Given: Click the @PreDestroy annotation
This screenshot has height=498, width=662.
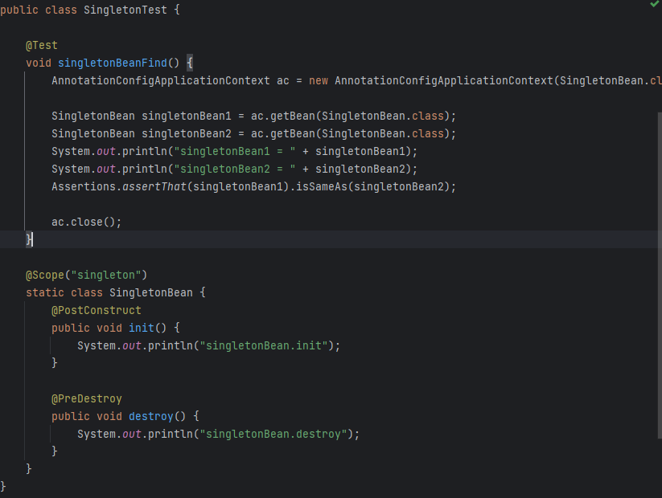Looking at the screenshot, I should pos(87,398).
